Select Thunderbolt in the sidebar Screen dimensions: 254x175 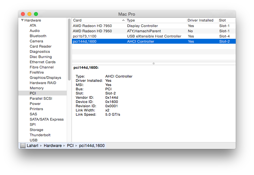40,135
